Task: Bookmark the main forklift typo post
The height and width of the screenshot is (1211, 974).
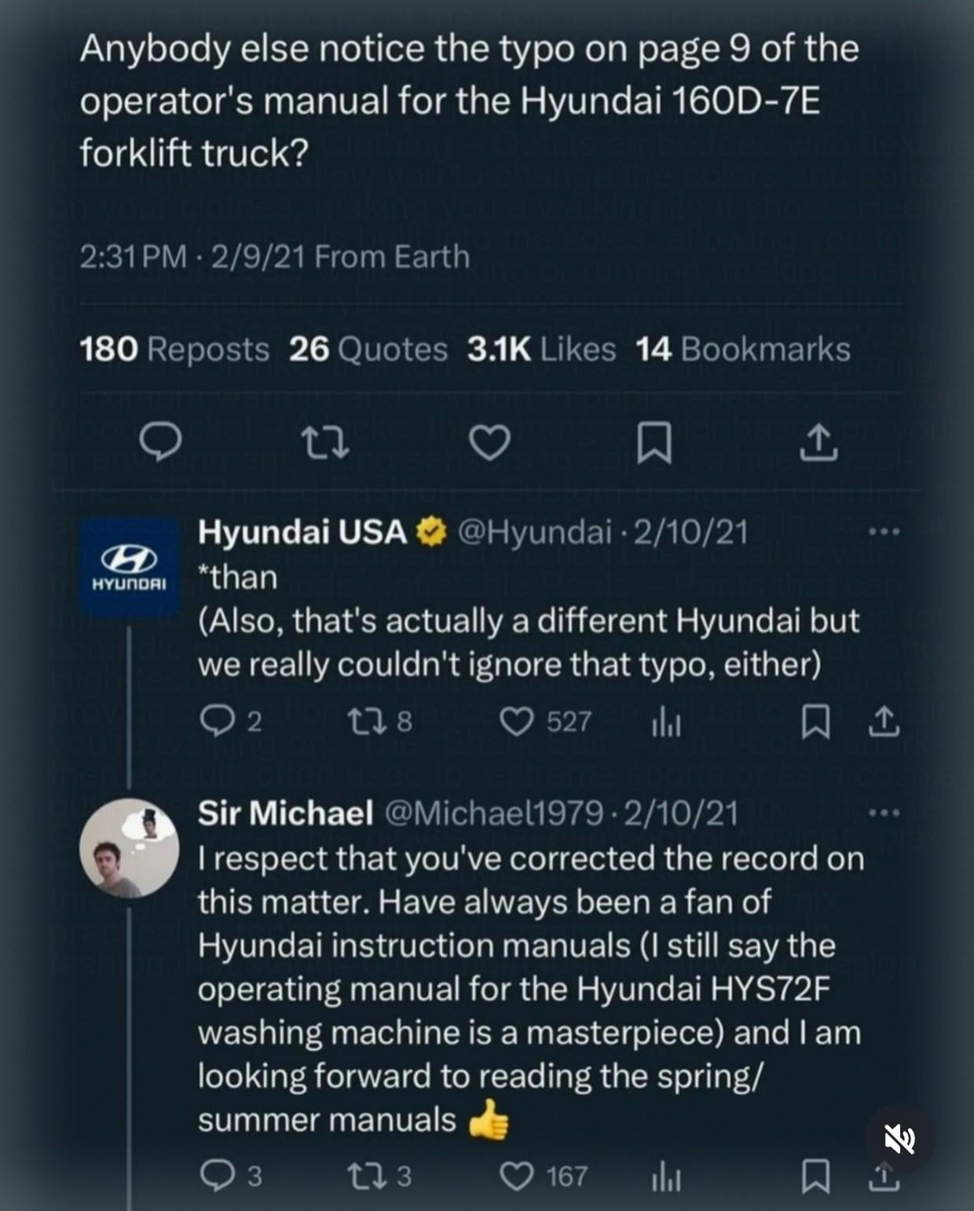Action: (x=654, y=442)
